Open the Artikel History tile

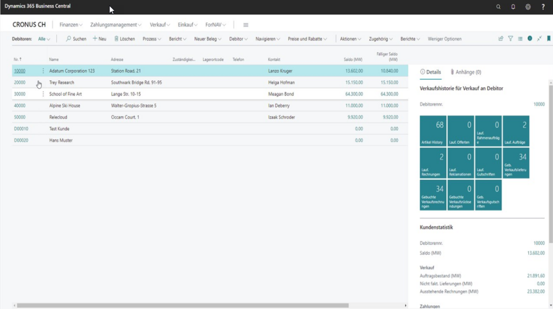(x=433, y=131)
